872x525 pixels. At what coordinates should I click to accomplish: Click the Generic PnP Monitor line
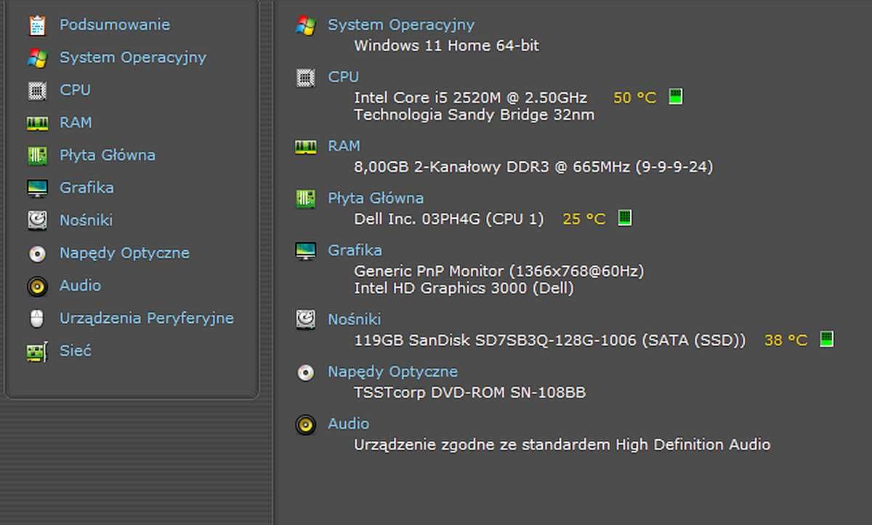tap(498, 271)
